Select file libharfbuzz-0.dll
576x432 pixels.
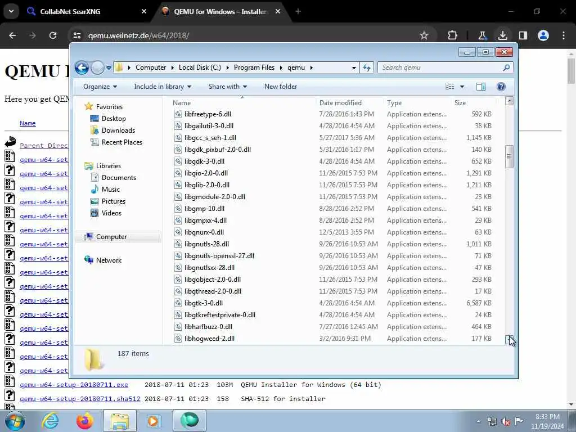coord(208,327)
